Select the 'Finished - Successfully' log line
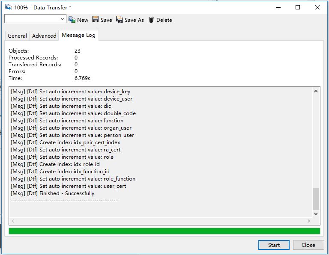This screenshot has width=329, height=255. tap(52, 193)
